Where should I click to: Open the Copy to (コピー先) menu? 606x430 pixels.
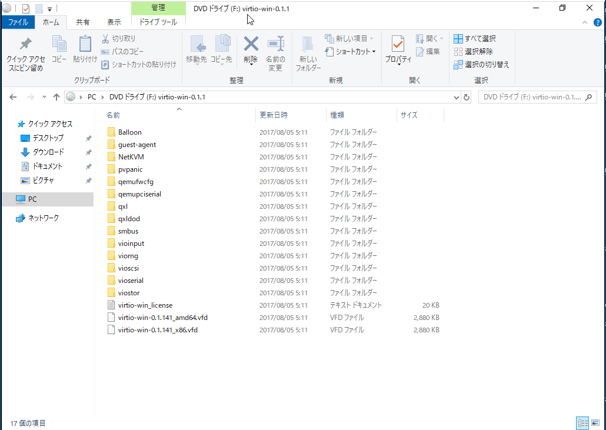[x=221, y=50]
